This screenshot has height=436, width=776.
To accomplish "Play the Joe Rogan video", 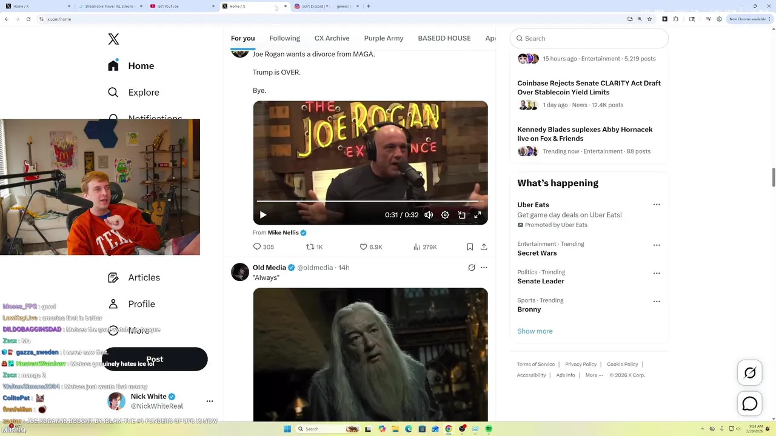I will tap(263, 215).
